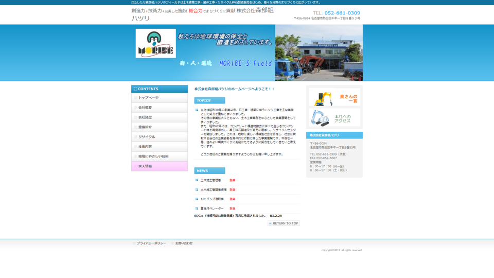Click the company building photo in the header
The image size is (494, 278).
[x=319, y=53]
